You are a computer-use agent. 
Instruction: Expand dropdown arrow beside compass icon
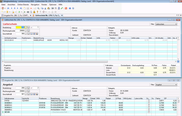click(46, 12)
